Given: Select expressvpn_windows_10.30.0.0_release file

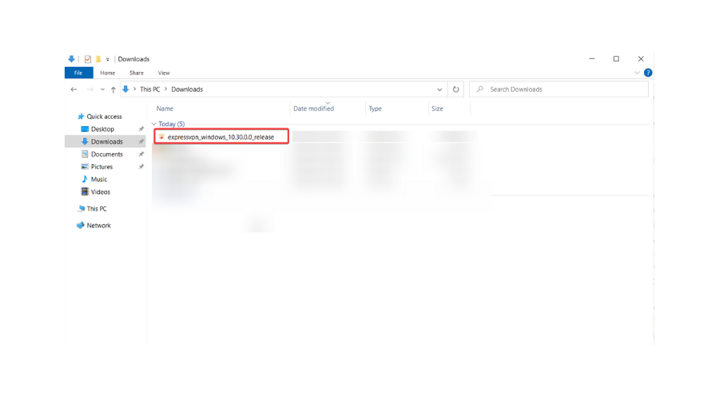Looking at the screenshot, I should [x=221, y=137].
